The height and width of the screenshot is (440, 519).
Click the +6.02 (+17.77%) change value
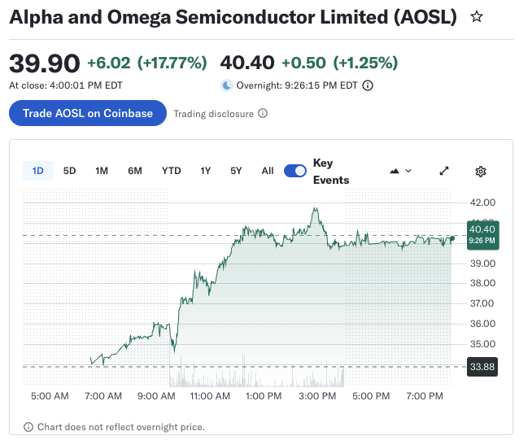[x=147, y=63]
